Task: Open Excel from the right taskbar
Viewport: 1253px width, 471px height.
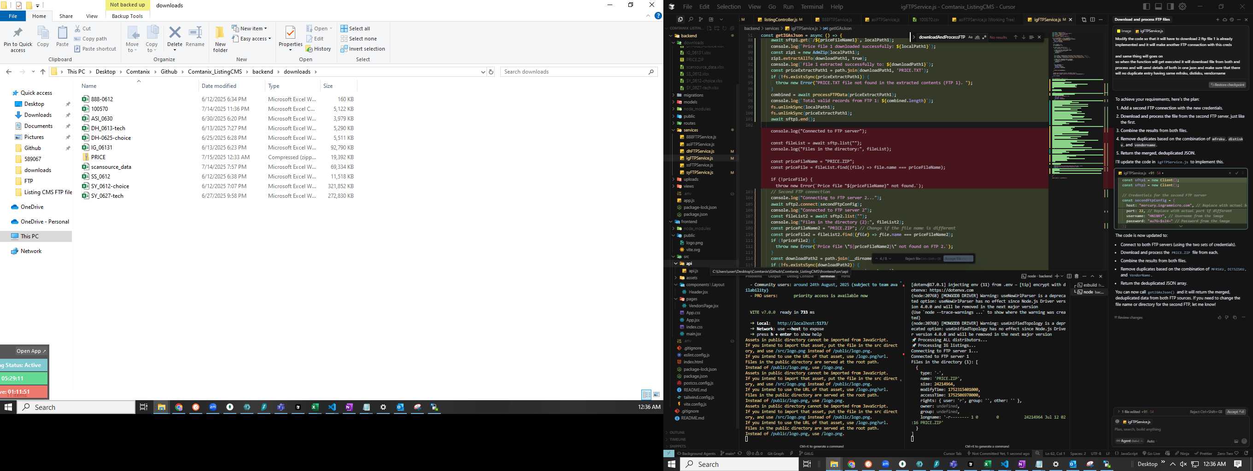Action: pyautogui.click(x=987, y=464)
